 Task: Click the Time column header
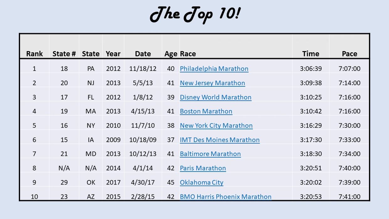pos(311,54)
